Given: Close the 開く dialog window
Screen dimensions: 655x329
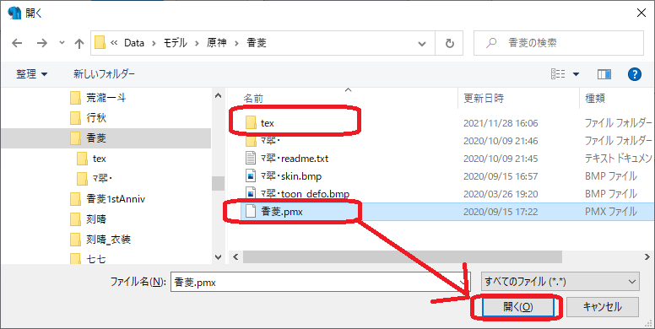Looking at the screenshot, I should [x=641, y=13].
